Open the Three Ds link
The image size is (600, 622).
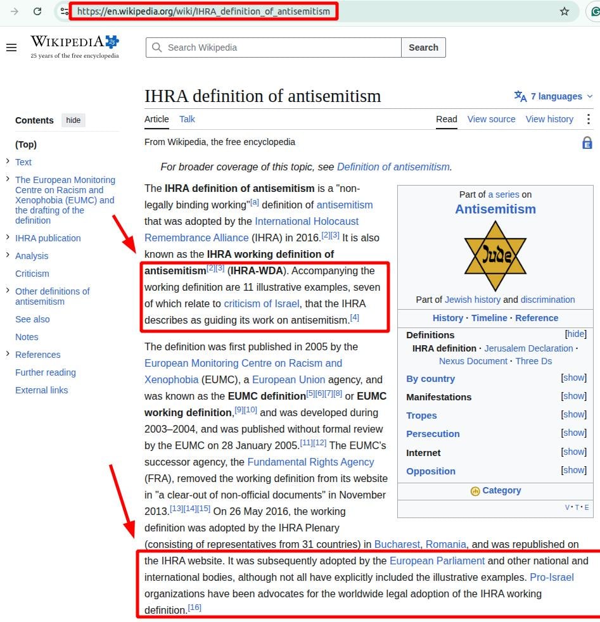[533, 361]
